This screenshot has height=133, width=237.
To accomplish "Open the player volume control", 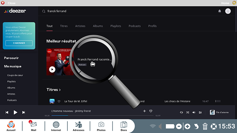I will [x=194, y=112].
